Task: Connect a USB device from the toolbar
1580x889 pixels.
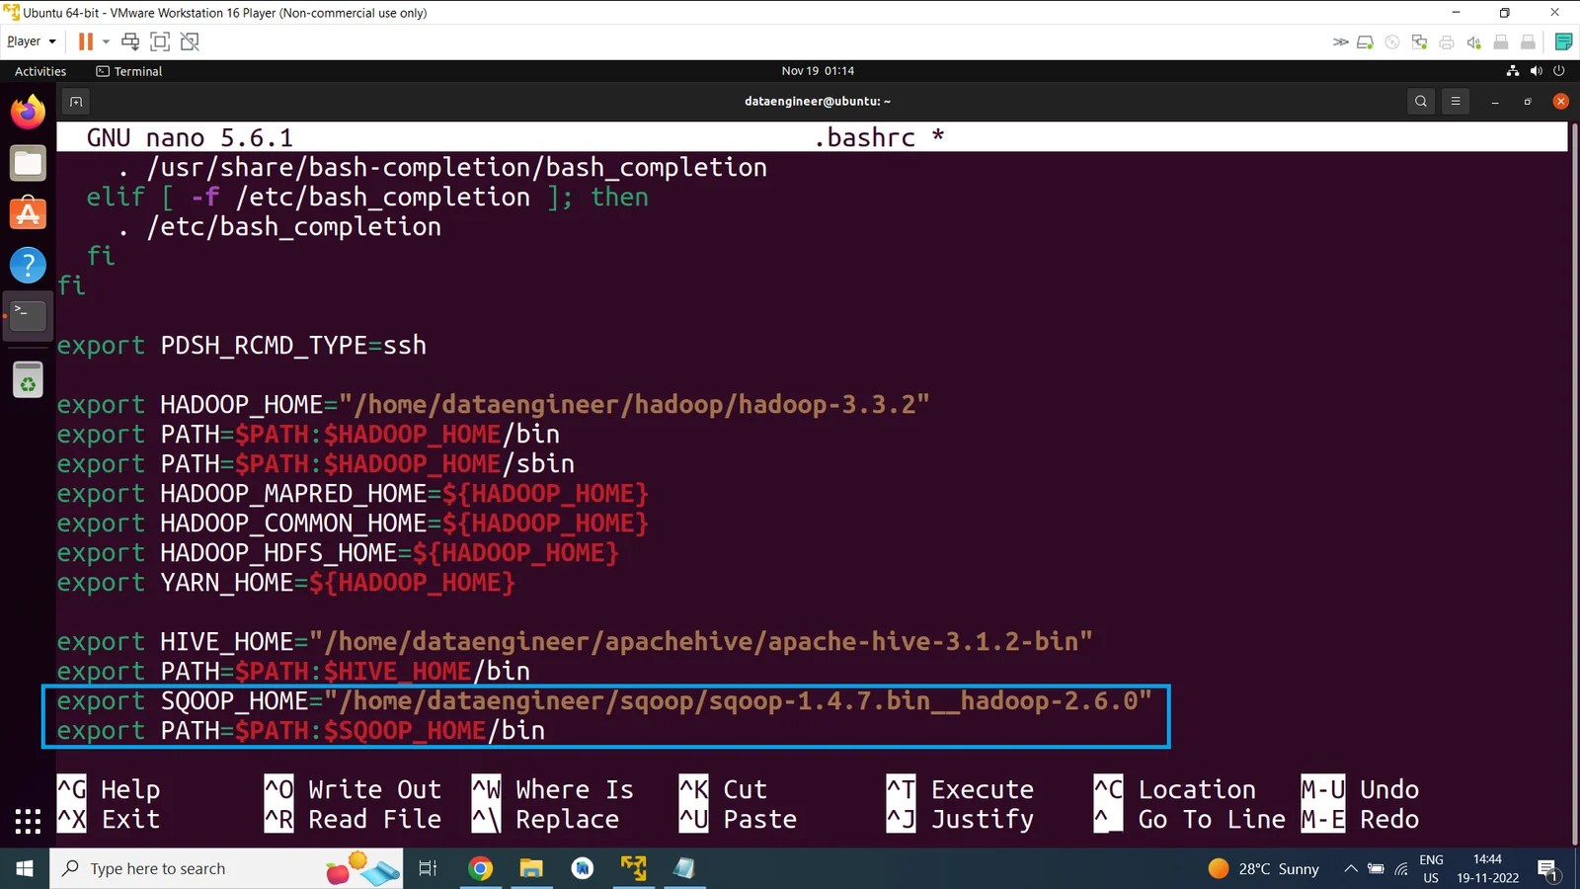Action: (1500, 40)
